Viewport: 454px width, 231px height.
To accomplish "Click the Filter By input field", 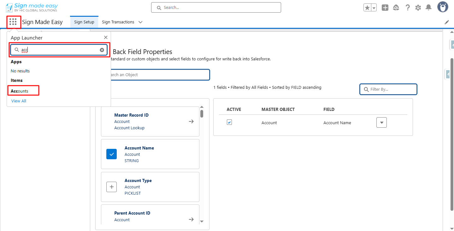I will pos(391,89).
